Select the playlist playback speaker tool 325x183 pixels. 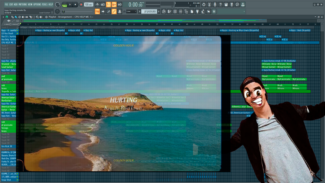coord(41,17)
